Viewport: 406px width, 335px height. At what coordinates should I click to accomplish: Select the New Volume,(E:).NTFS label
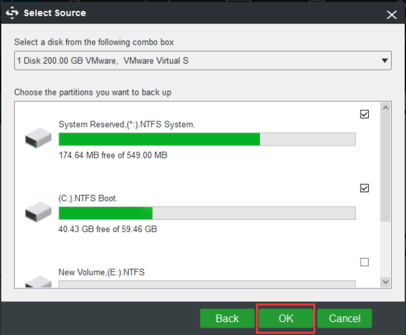101,272
